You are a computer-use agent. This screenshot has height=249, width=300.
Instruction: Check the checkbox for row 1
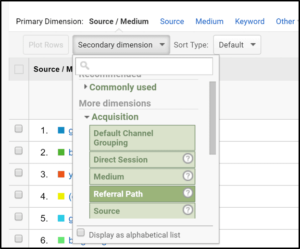pos(19,129)
